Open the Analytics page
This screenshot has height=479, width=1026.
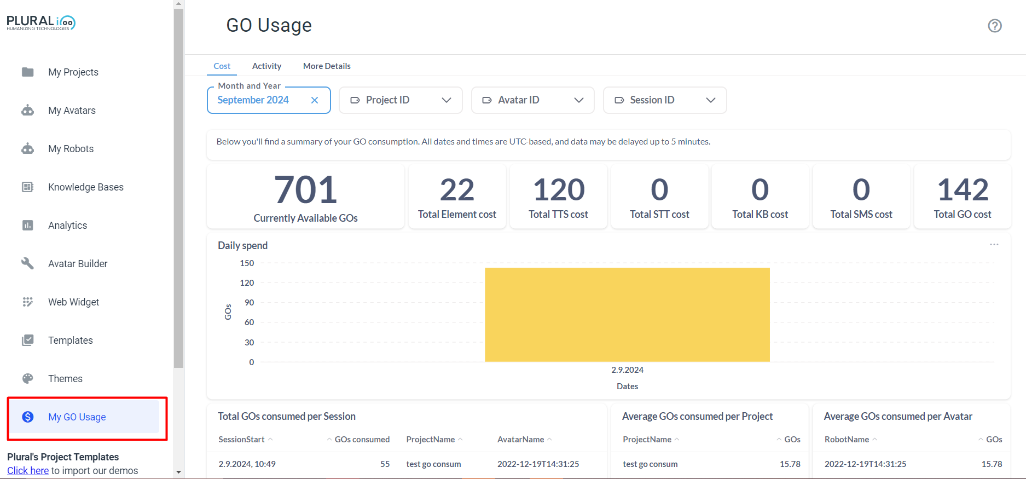coord(67,226)
